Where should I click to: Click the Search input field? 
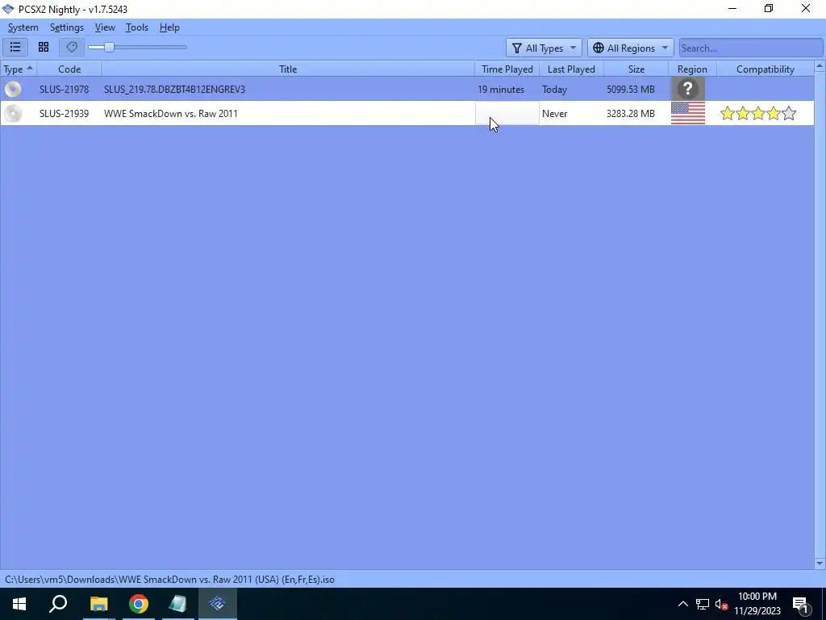coord(751,48)
